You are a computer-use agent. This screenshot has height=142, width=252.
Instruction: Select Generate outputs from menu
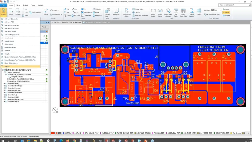coord(20,47)
